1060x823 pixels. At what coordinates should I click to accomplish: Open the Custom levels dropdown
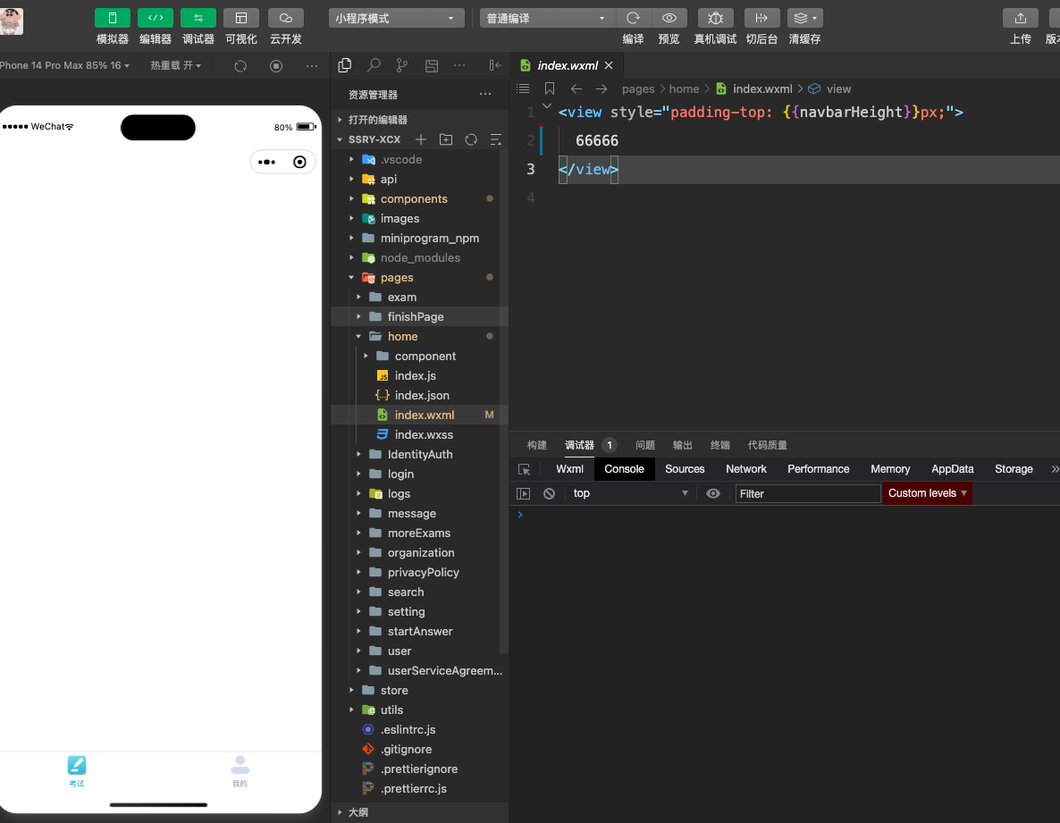[928, 493]
